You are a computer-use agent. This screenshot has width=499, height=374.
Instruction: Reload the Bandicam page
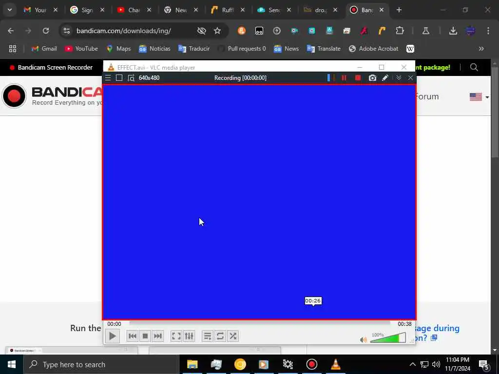click(46, 31)
